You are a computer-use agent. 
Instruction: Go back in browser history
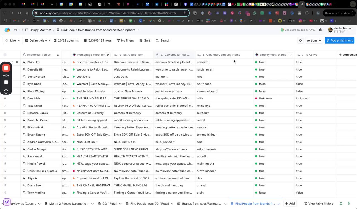pyautogui.click(x=4, y=13)
